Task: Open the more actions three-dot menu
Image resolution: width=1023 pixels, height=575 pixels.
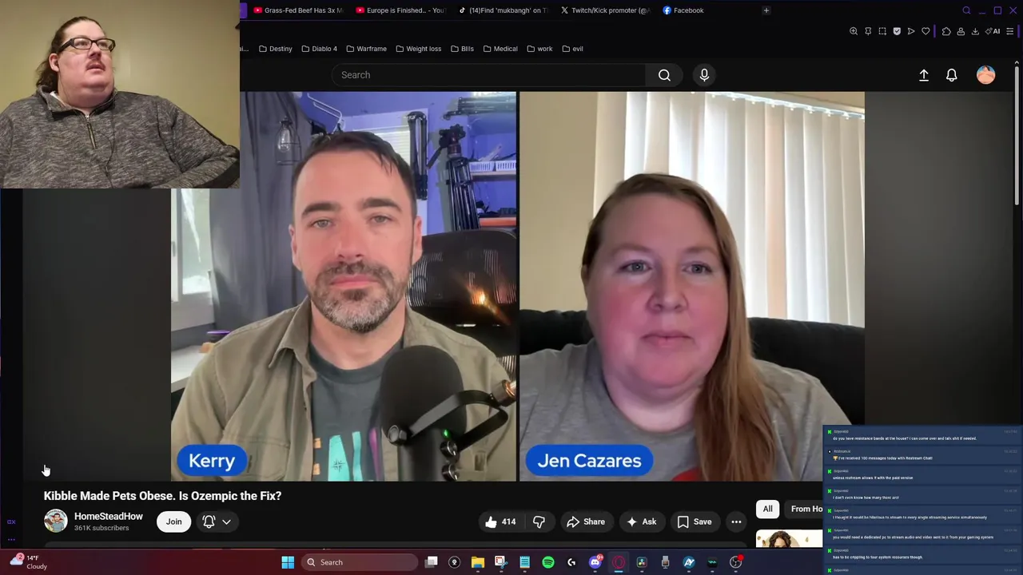Action: coord(736,521)
